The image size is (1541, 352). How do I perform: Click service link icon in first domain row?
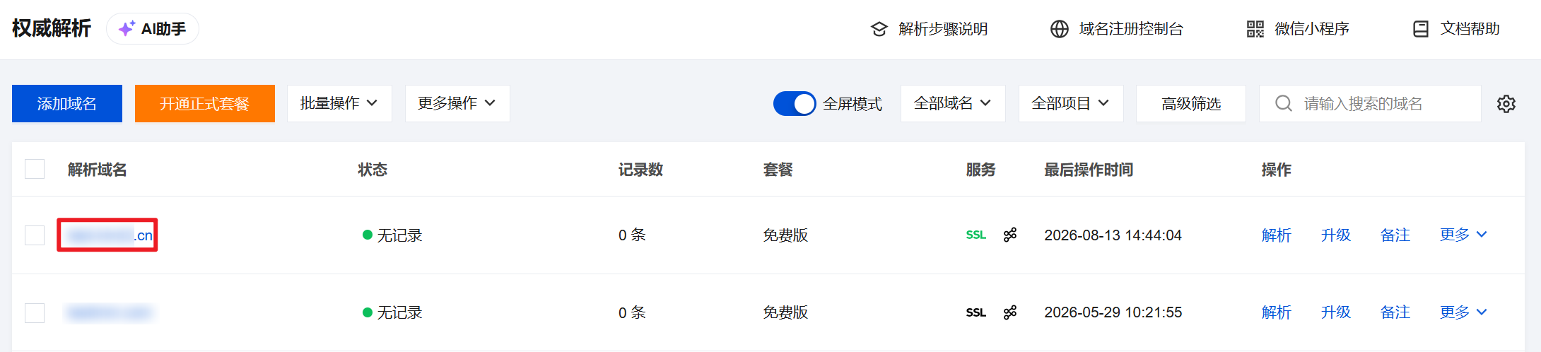(x=1010, y=235)
